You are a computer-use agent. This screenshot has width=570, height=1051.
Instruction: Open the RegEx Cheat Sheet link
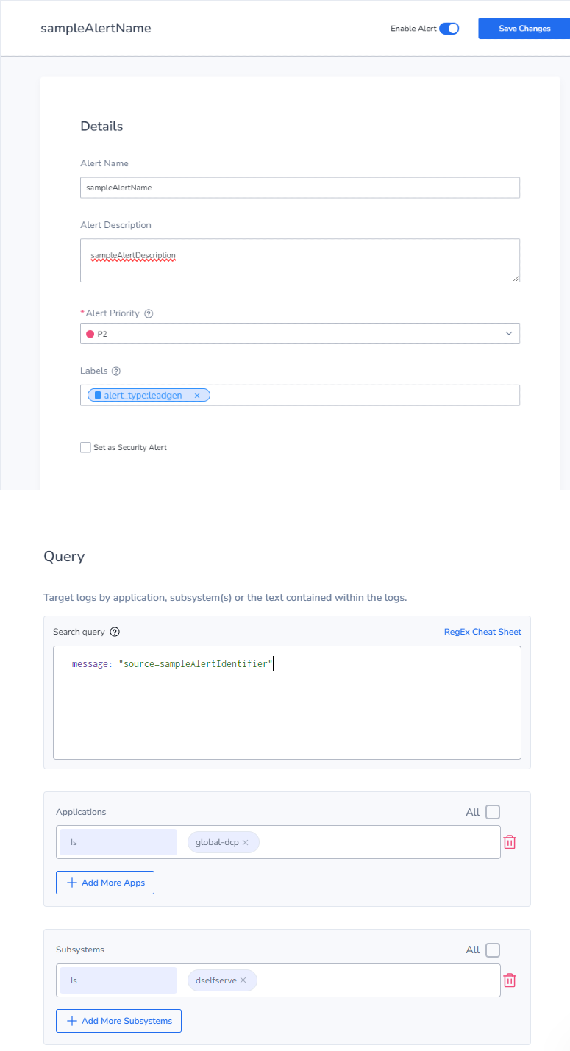click(482, 632)
